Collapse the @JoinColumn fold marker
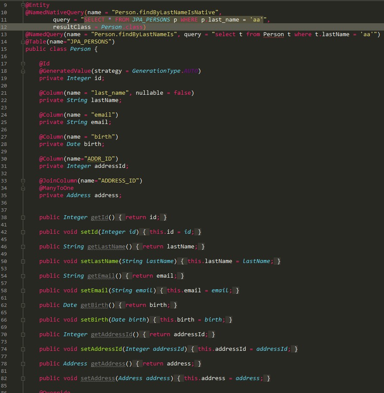Screen dimensions: 384x393 (x=22, y=180)
